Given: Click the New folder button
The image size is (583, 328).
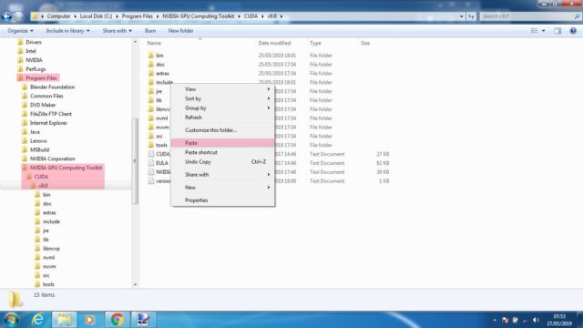Looking at the screenshot, I should [x=180, y=31].
